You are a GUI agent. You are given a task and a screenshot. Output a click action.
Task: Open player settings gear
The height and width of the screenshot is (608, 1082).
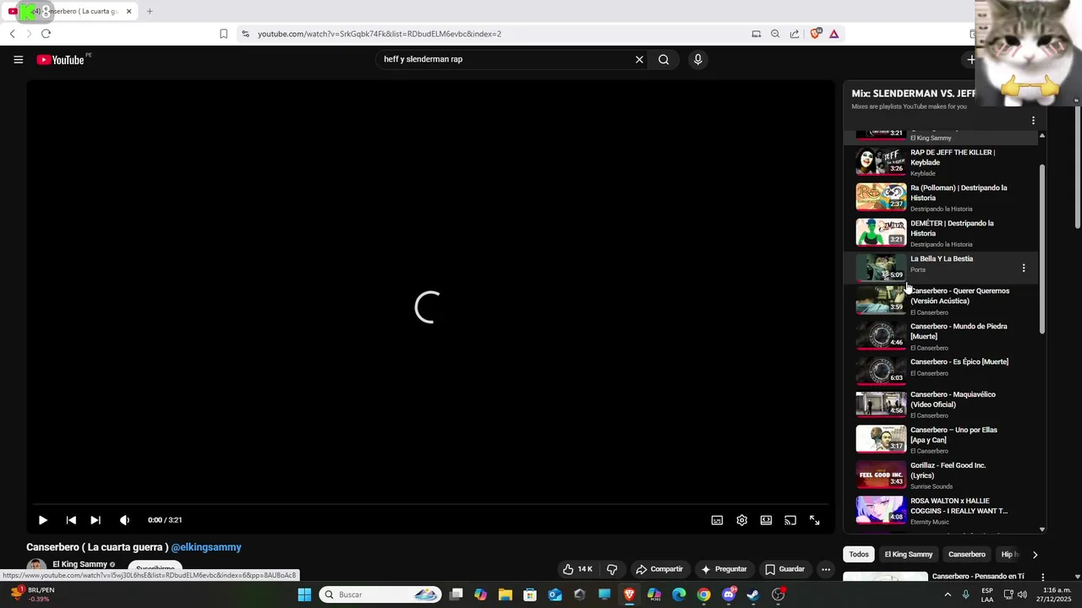click(741, 520)
